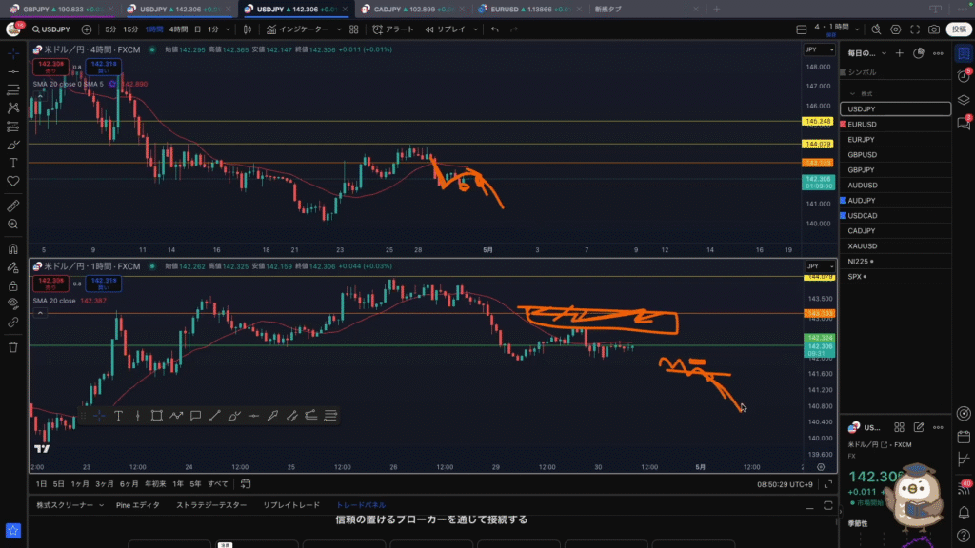
Task: Open the watchlist name dropdown 毎日の...
Action: (x=867, y=53)
